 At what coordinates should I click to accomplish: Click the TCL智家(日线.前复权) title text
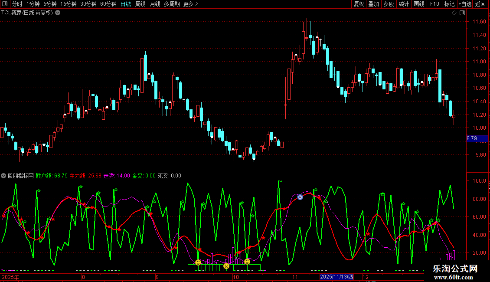pyautogui.click(x=27, y=13)
